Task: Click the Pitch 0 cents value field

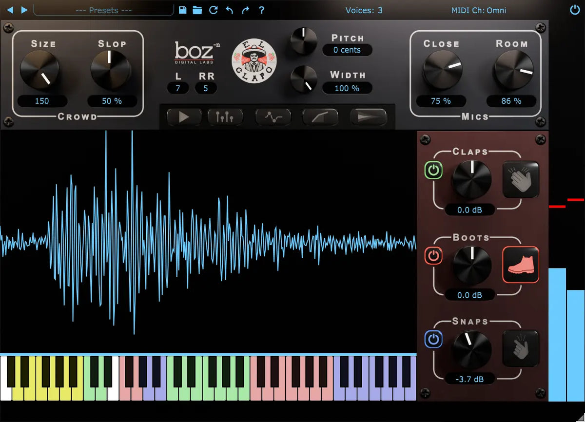Action: (347, 50)
